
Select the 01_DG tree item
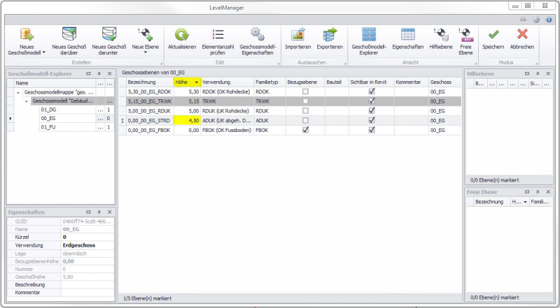coord(49,110)
